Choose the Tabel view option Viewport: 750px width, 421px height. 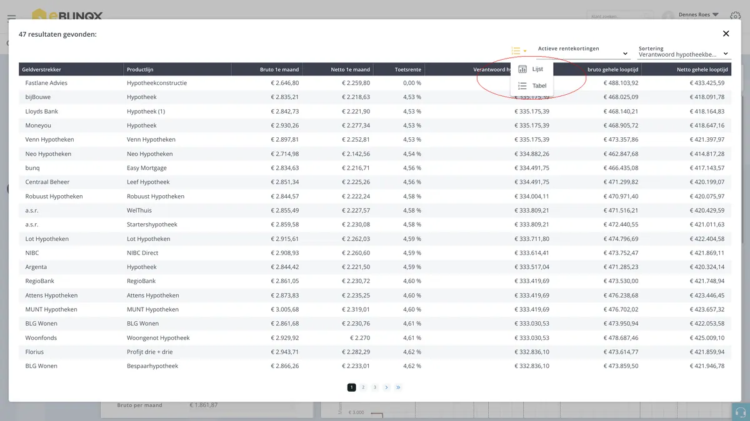tap(532, 86)
